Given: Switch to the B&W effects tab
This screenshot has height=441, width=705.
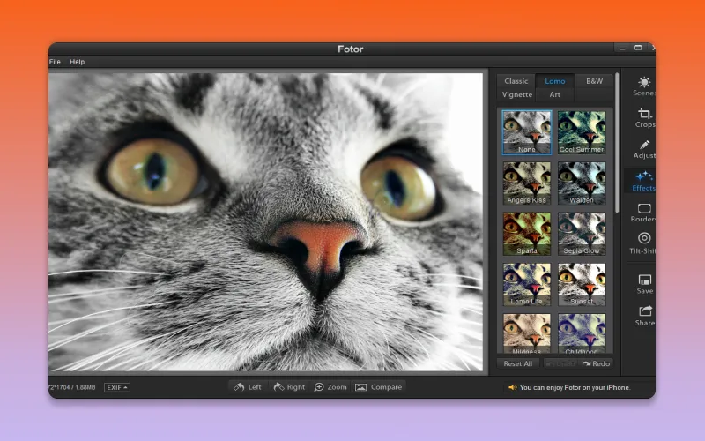Looking at the screenshot, I should 594,81.
